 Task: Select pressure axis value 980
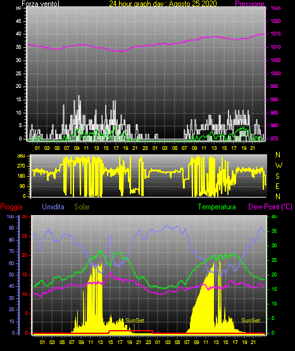coord(274,125)
